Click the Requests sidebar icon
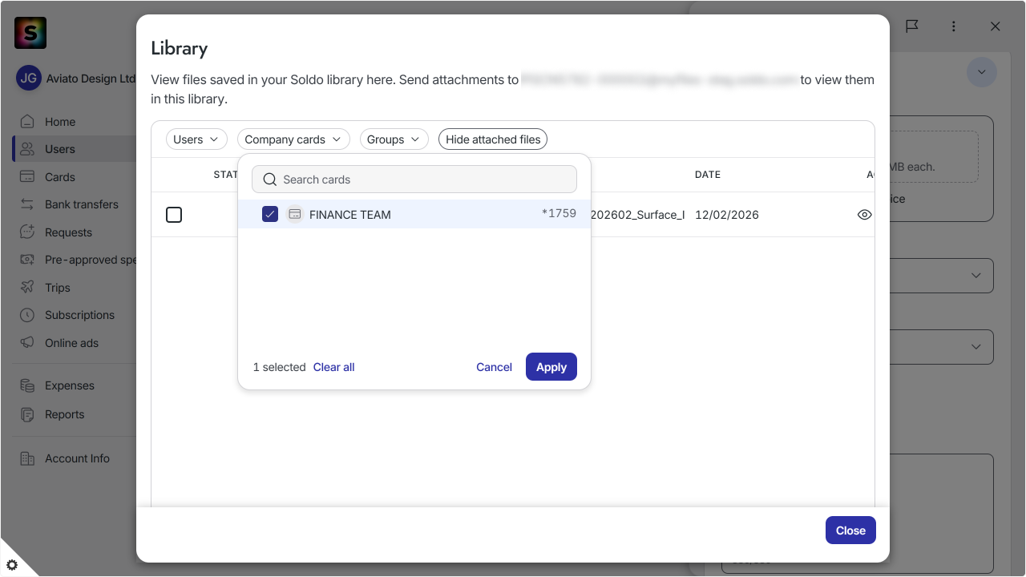The height and width of the screenshot is (577, 1026). 27,232
